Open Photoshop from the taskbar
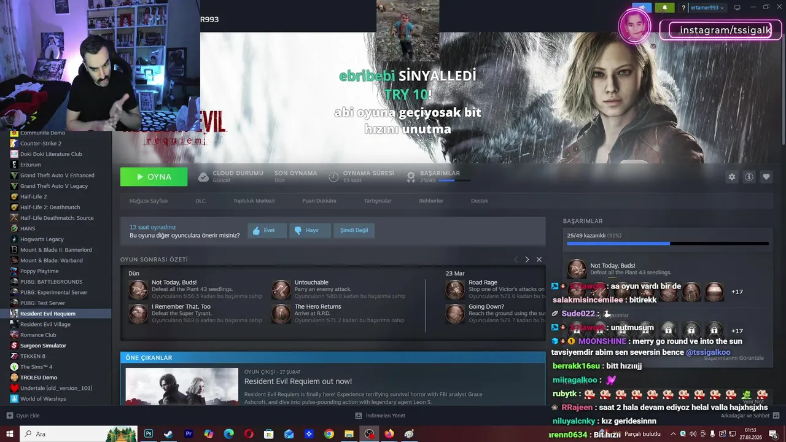 tap(149, 434)
